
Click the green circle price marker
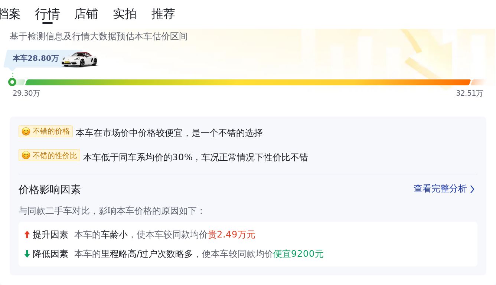12,82
